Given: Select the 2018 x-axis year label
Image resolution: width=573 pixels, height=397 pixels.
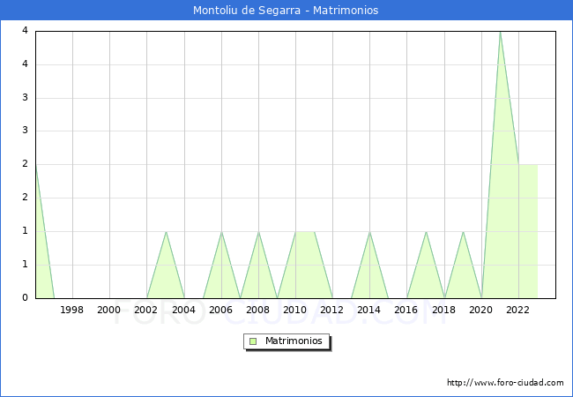Looking at the screenshot, I should (444, 310).
